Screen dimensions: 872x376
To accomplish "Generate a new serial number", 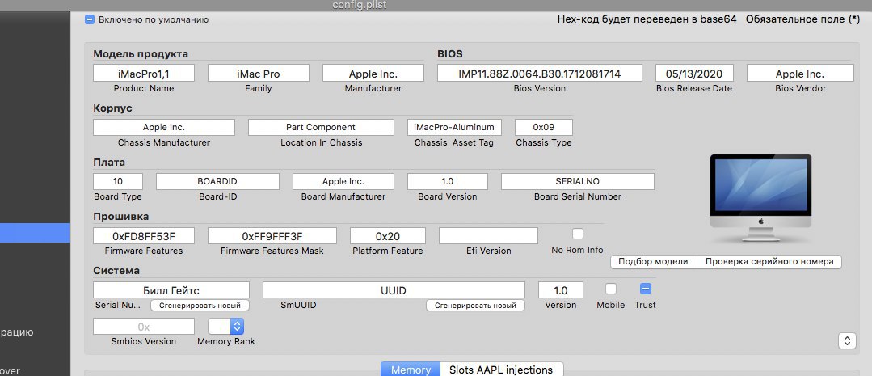I will [x=200, y=306].
